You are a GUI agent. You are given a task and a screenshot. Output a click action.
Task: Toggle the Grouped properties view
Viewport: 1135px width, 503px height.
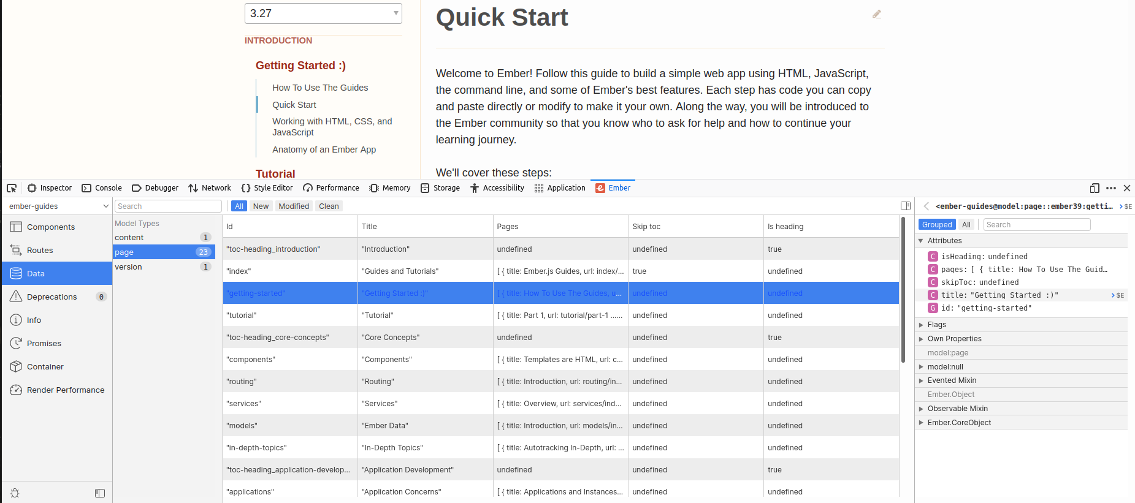point(936,225)
